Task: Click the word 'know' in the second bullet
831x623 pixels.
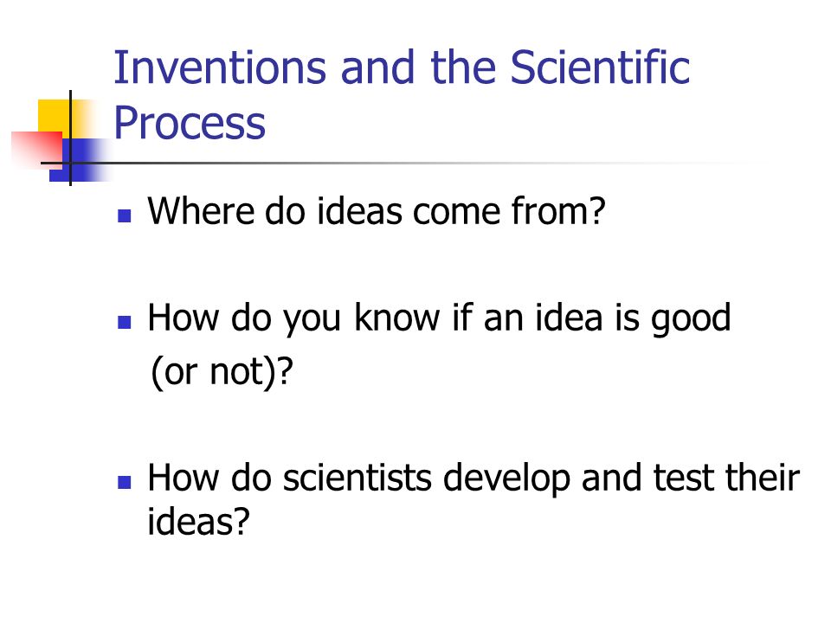Action: click(x=397, y=318)
